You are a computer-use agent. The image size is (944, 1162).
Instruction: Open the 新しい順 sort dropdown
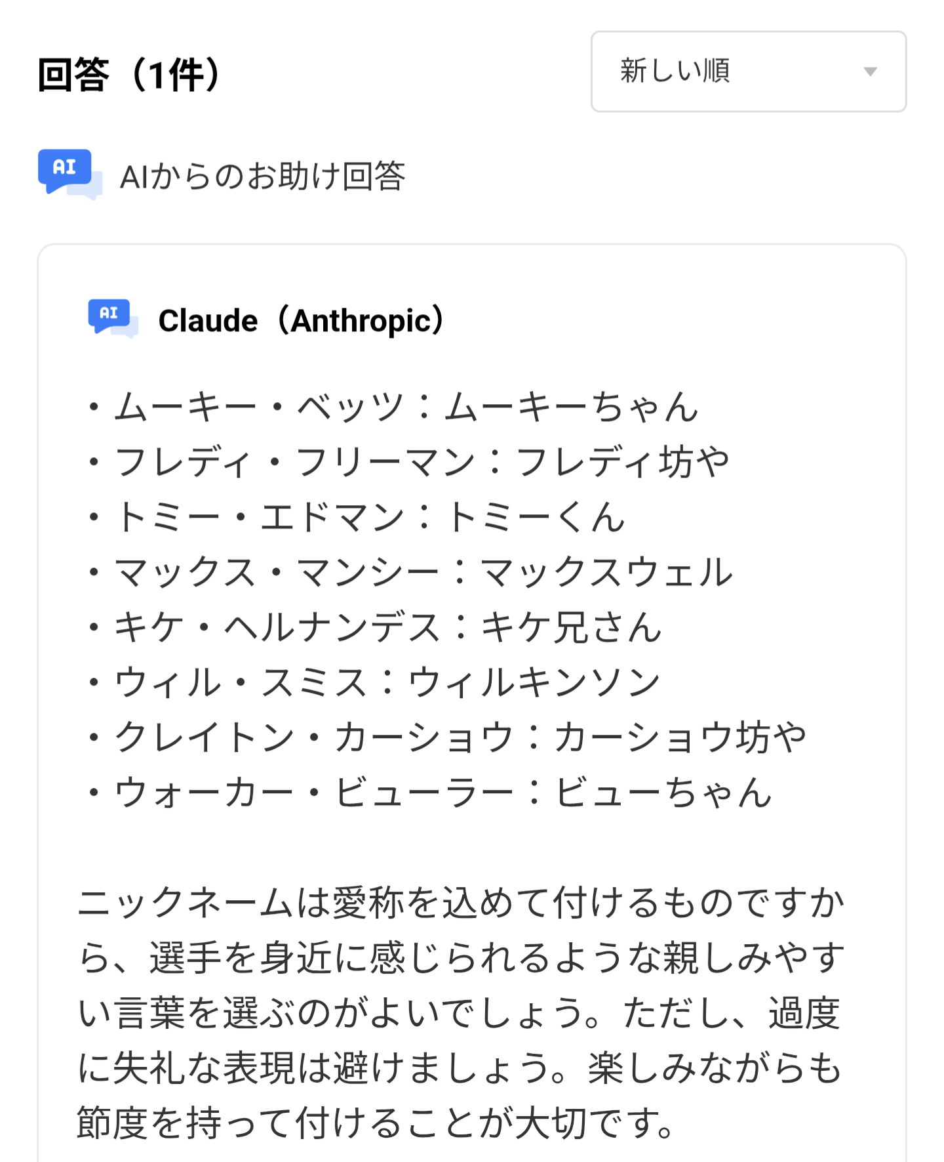click(x=747, y=72)
